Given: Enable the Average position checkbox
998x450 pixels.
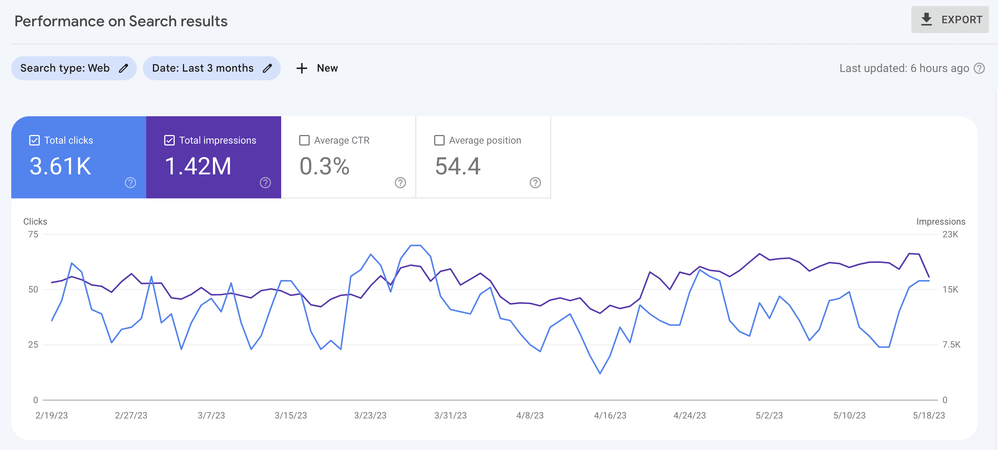Looking at the screenshot, I should 439,140.
